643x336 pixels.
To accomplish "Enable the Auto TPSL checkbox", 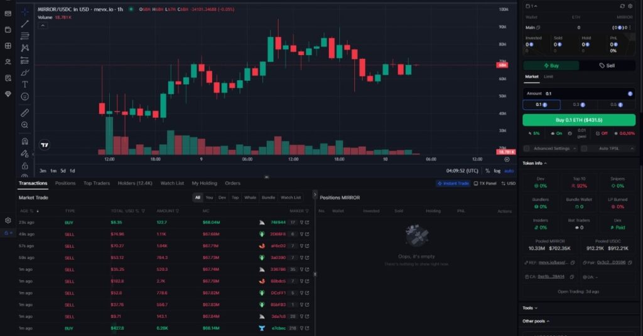I will point(584,148).
